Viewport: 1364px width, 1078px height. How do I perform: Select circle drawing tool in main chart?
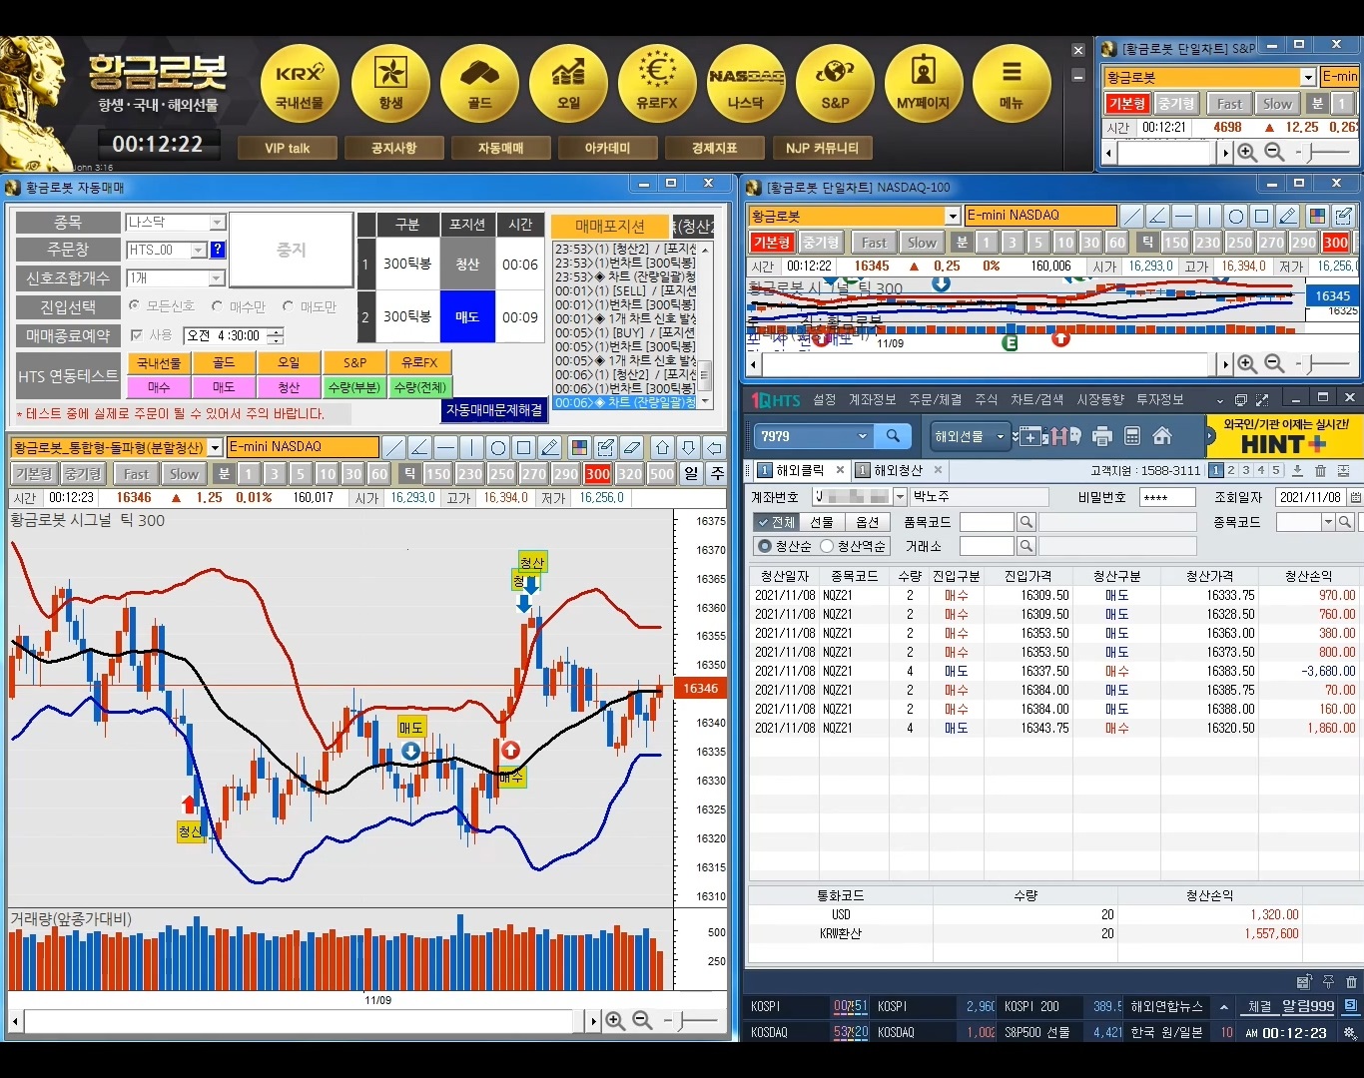point(498,447)
